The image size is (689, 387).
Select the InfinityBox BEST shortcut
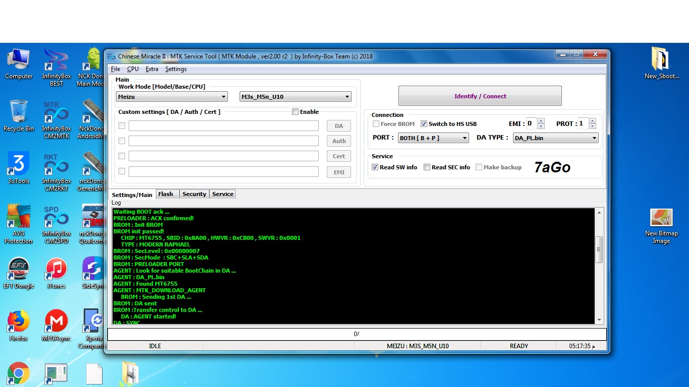[x=56, y=67]
